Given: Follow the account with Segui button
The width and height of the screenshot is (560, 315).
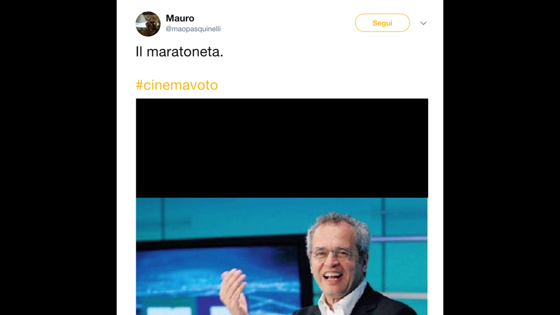Looking at the screenshot, I should (382, 23).
